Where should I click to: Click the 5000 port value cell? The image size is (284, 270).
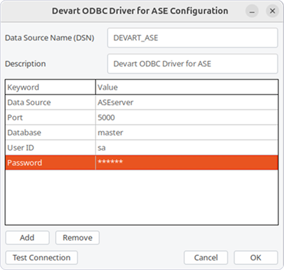pyautogui.click(x=187, y=117)
